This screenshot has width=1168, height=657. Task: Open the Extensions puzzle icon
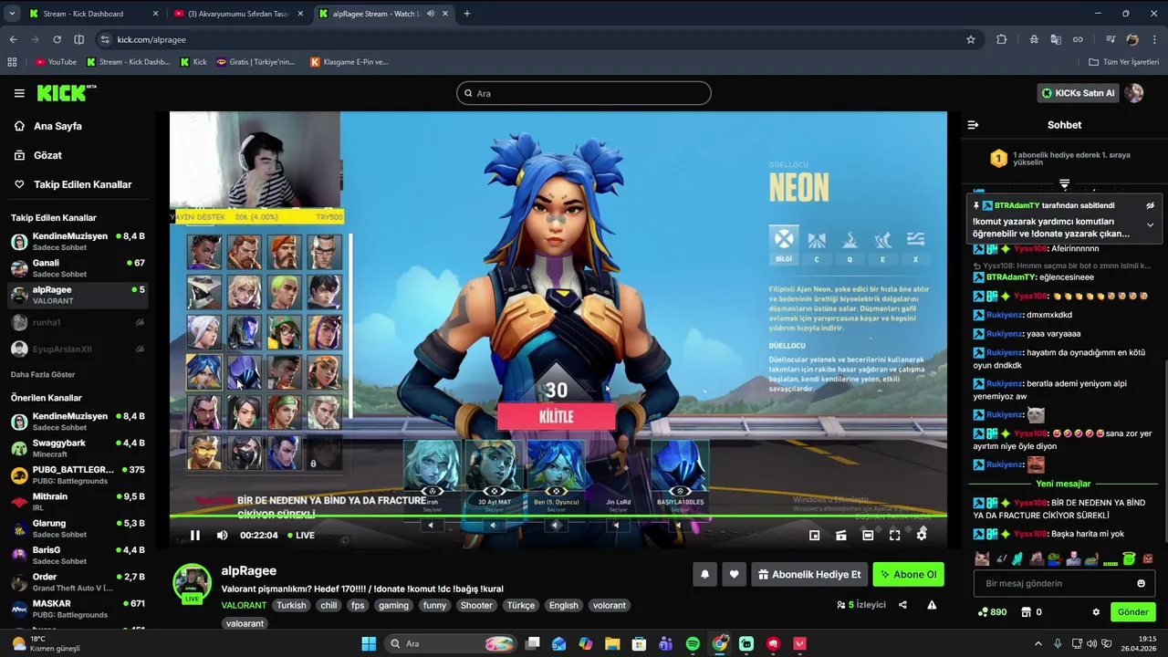[1002, 39]
